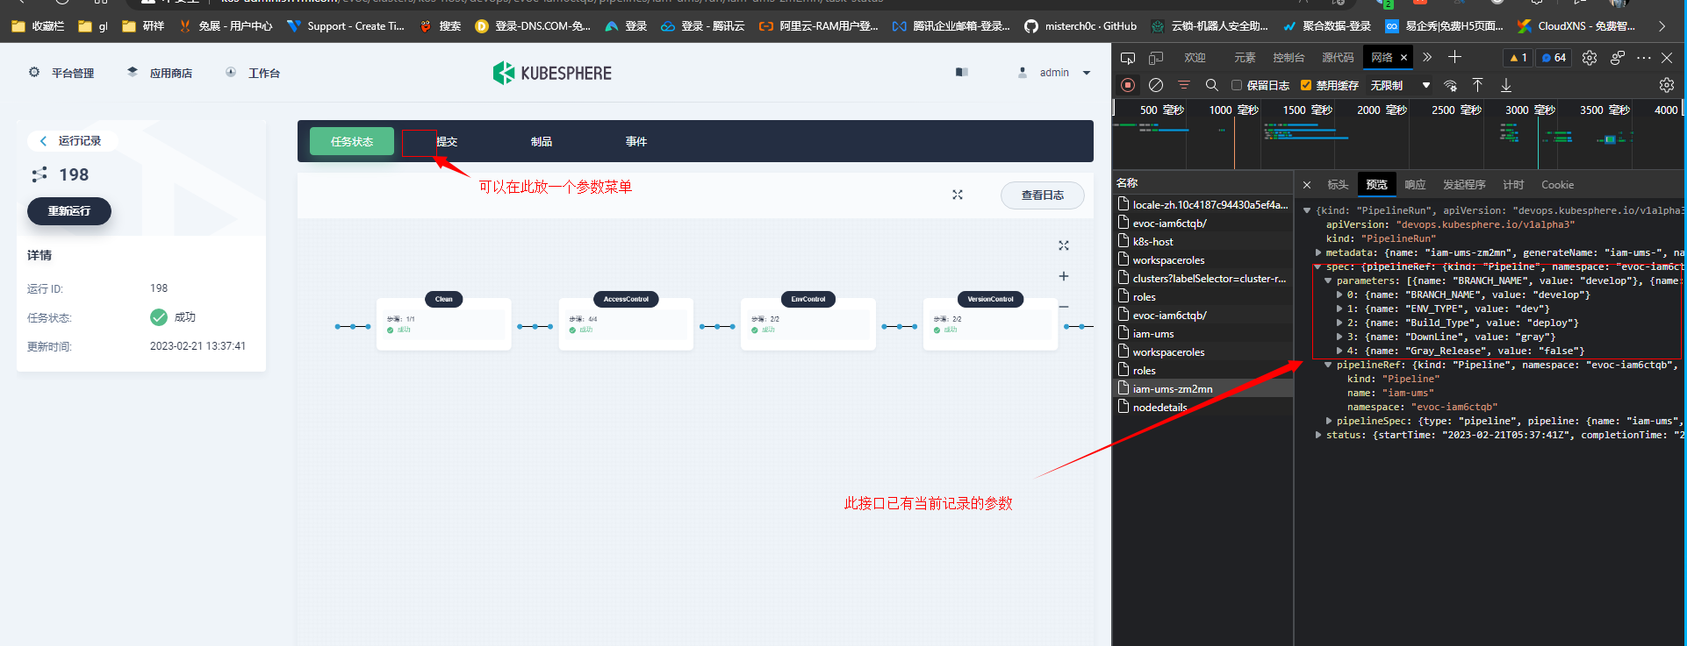Open 应用商店 app store
The height and width of the screenshot is (646, 1687).
[x=160, y=73]
